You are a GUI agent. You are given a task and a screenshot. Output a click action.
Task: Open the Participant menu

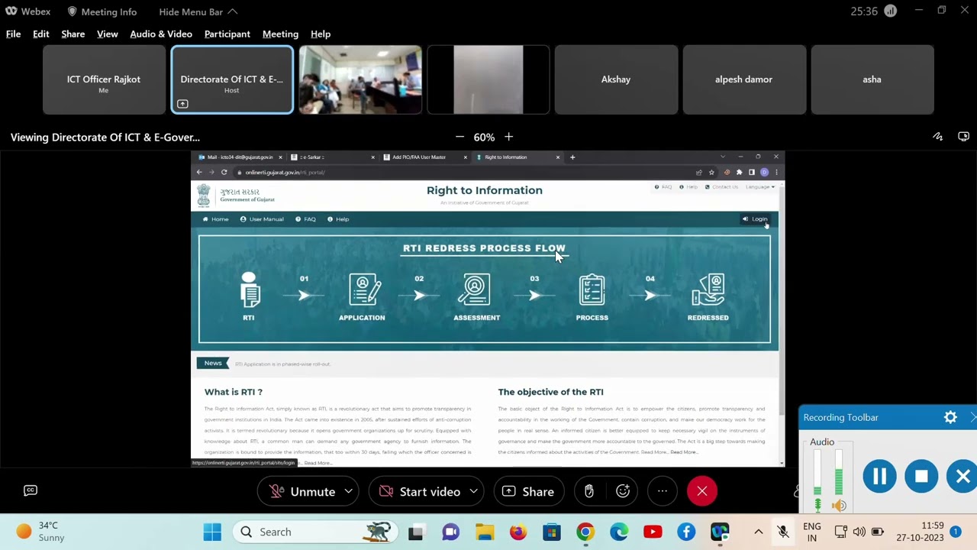click(x=227, y=34)
